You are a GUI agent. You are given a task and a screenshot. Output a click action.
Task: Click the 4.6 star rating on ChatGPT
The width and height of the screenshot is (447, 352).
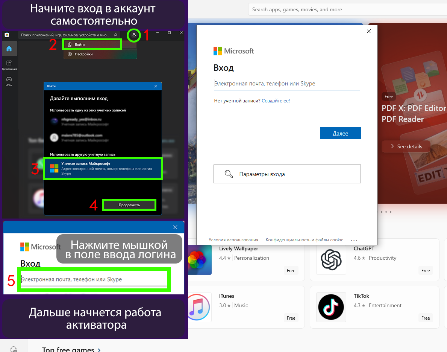359,258
